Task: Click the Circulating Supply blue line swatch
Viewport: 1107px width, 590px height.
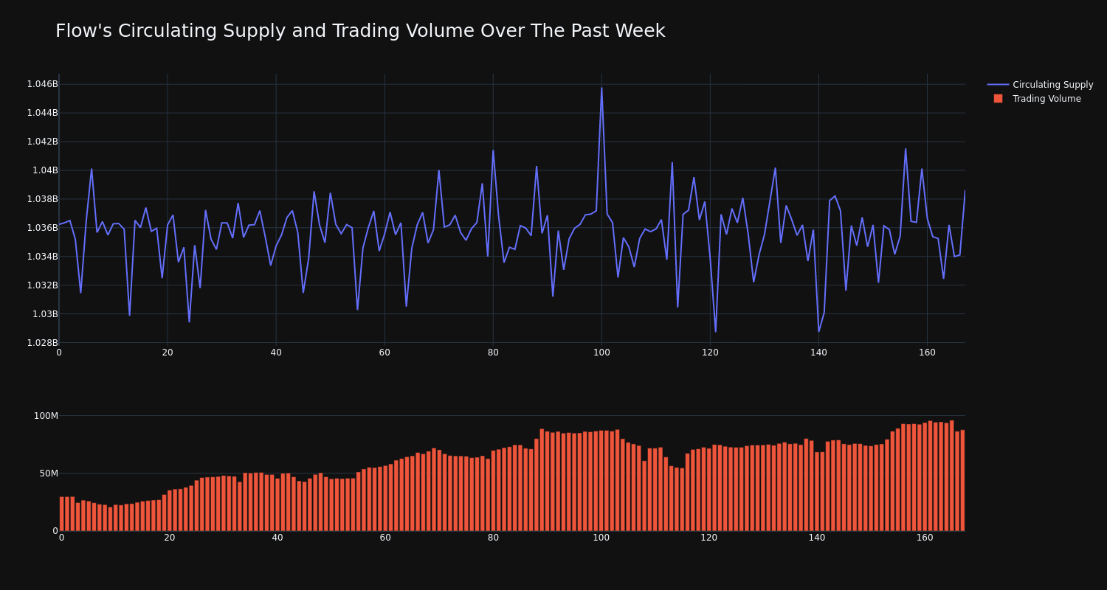Action: point(998,85)
